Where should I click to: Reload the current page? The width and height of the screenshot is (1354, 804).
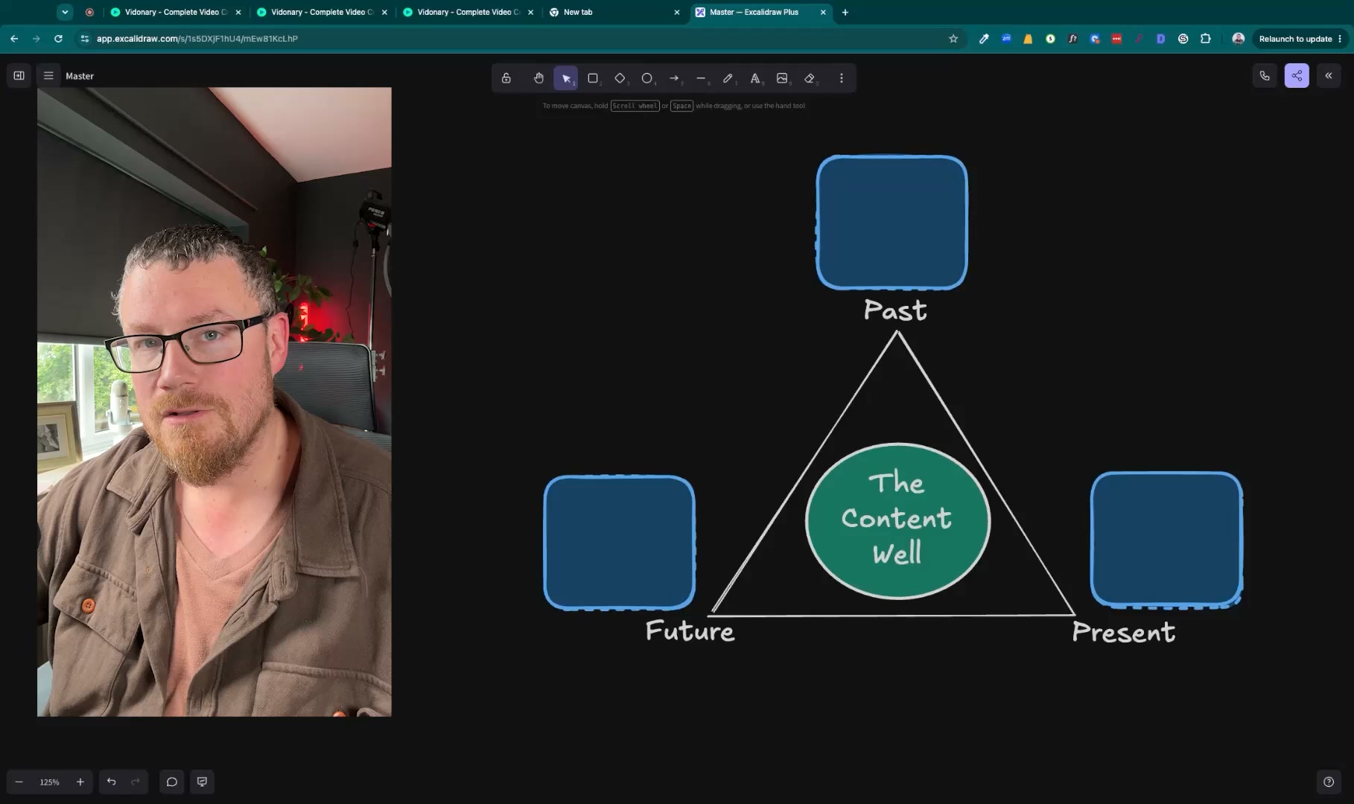[x=58, y=39]
